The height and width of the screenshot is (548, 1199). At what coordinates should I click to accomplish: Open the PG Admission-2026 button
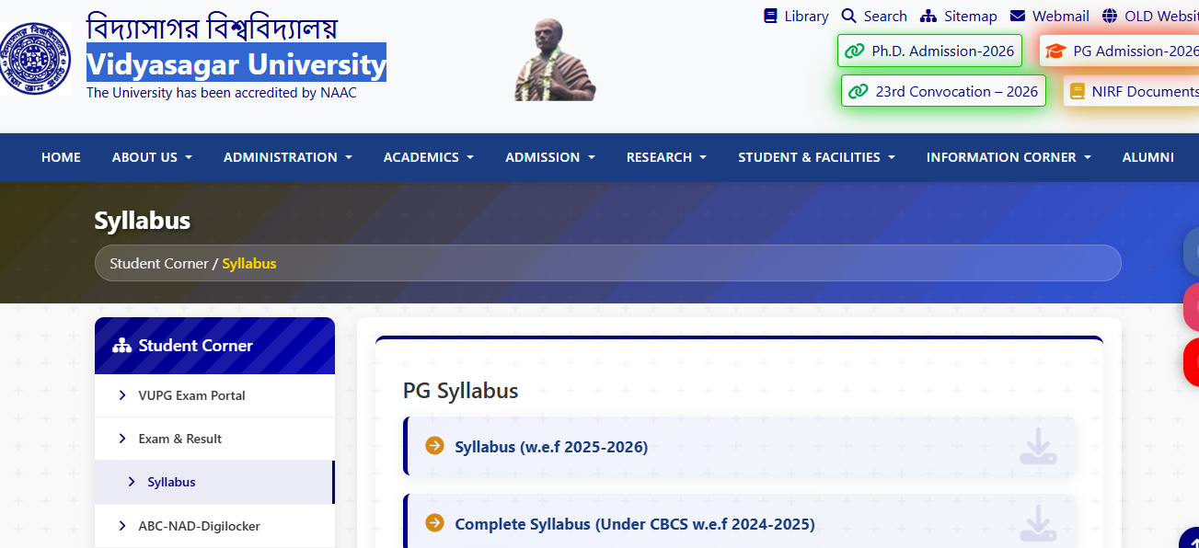coord(1120,51)
